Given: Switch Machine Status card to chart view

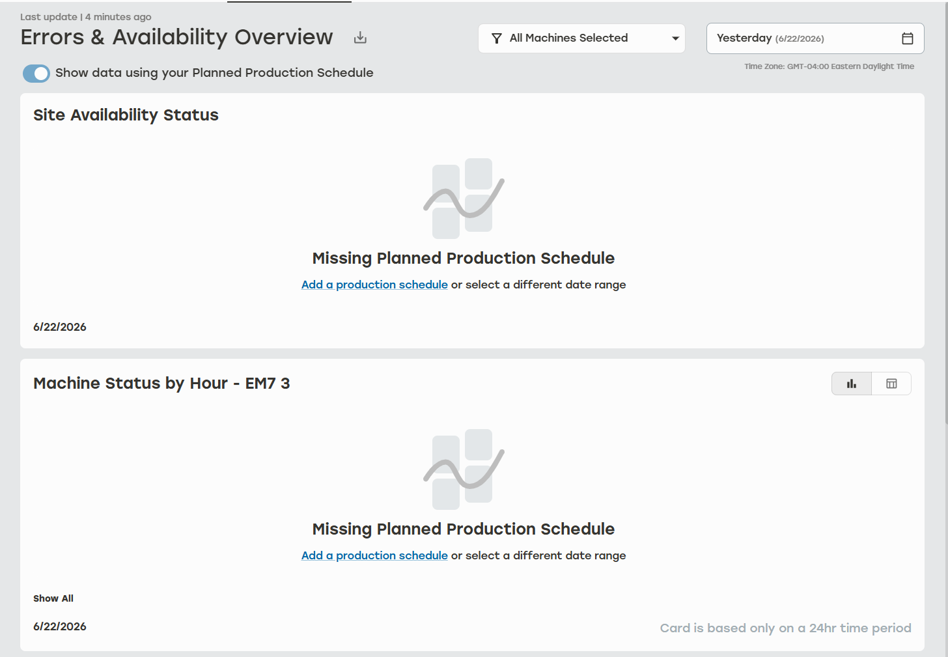Looking at the screenshot, I should tap(852, 384).
